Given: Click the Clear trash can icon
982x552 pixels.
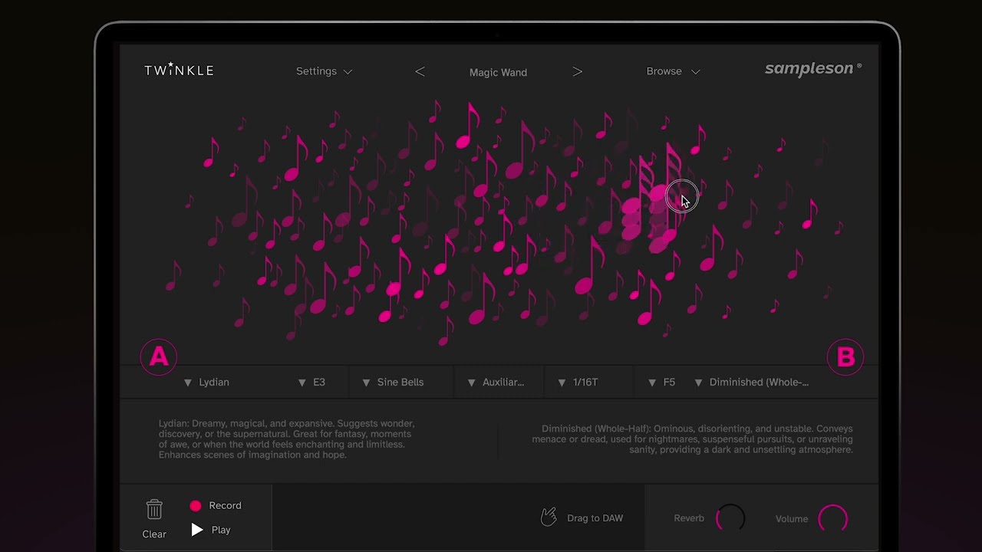Looking at the screenshot, I should (x=154, y=509).
